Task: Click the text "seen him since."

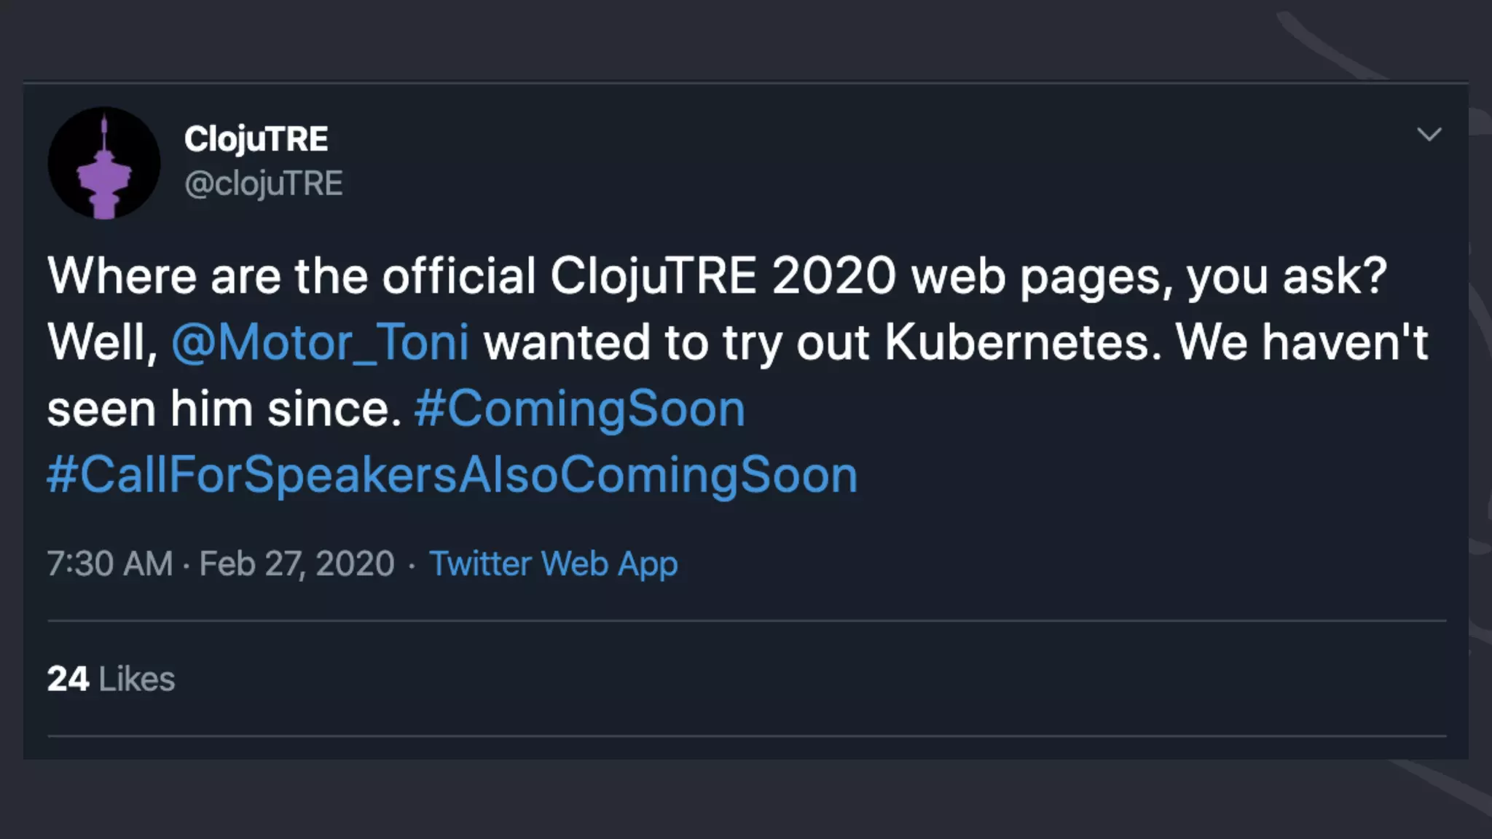Action: point(224,409)
